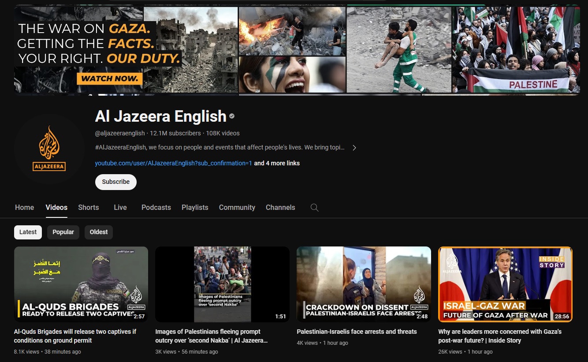
Task: Click '26K views' under Inside Story video
Action: tap(450, 352)
